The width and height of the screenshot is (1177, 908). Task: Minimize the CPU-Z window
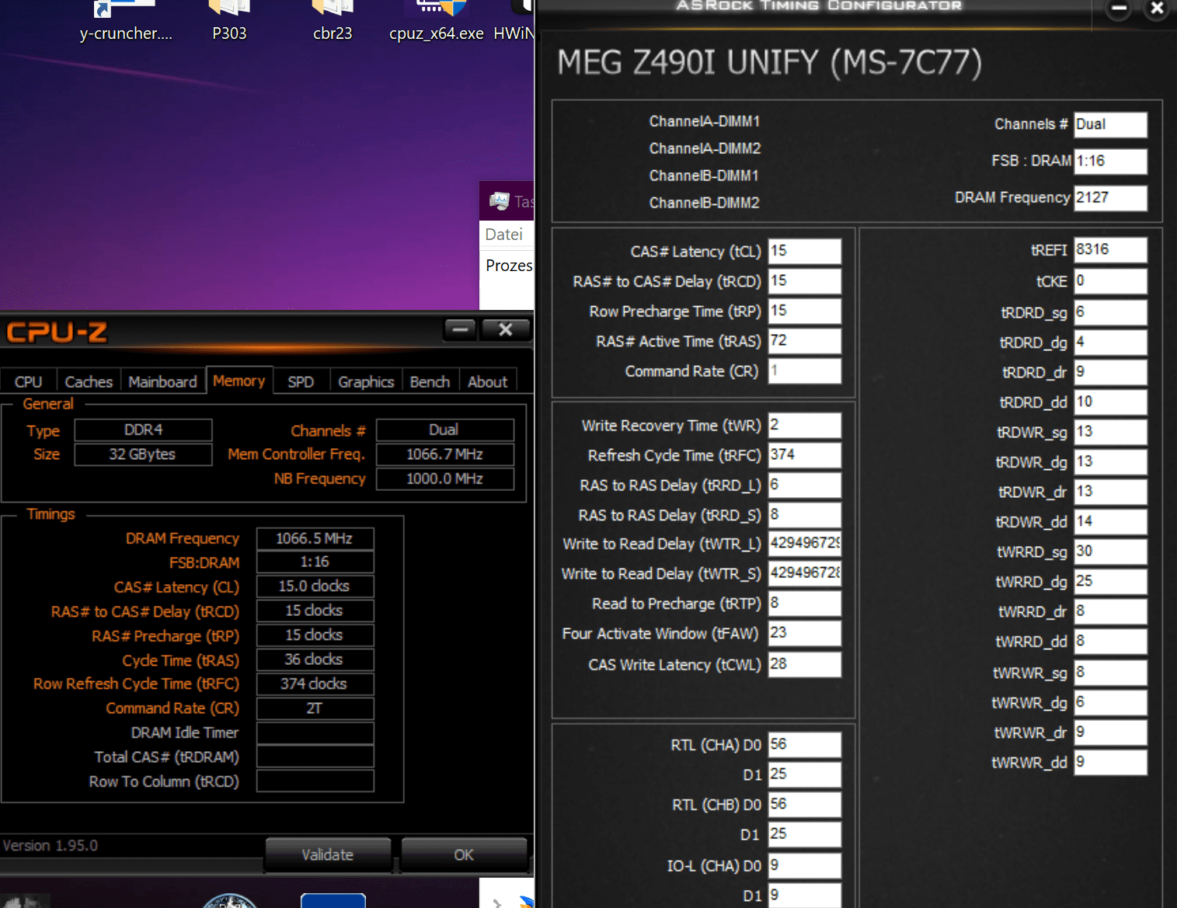[x=460, y=329]
